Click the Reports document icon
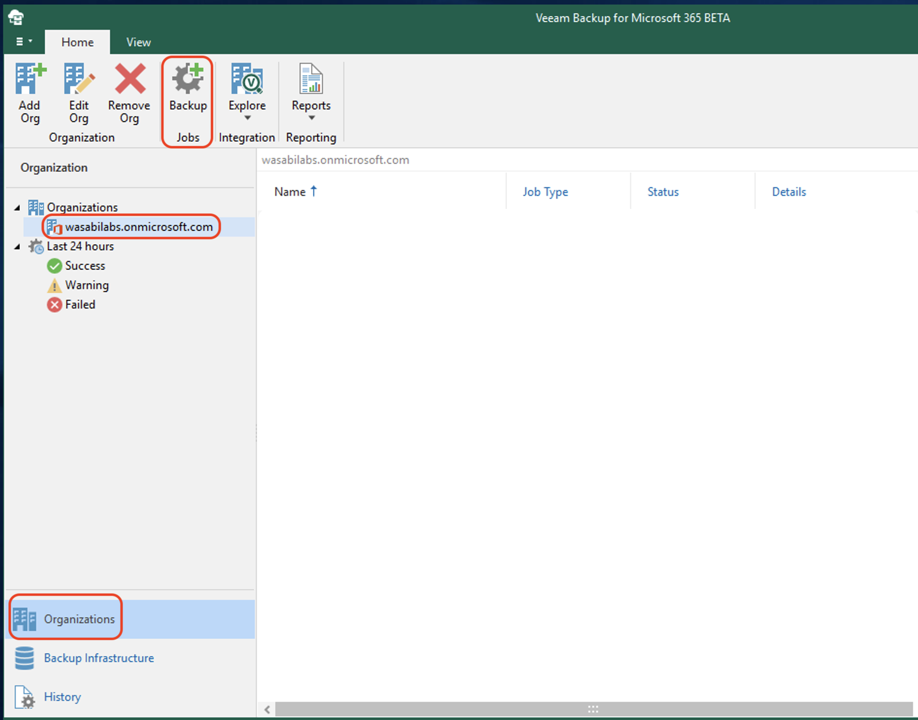 tap(311, 79)
